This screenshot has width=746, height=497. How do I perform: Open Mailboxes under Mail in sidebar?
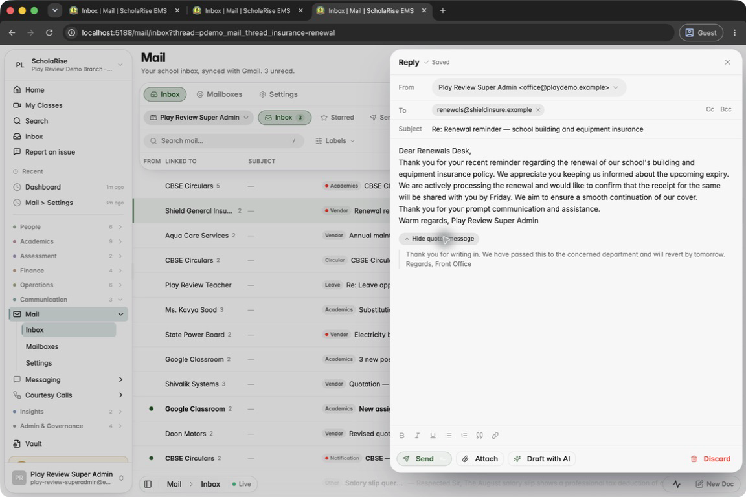(69, 347)
